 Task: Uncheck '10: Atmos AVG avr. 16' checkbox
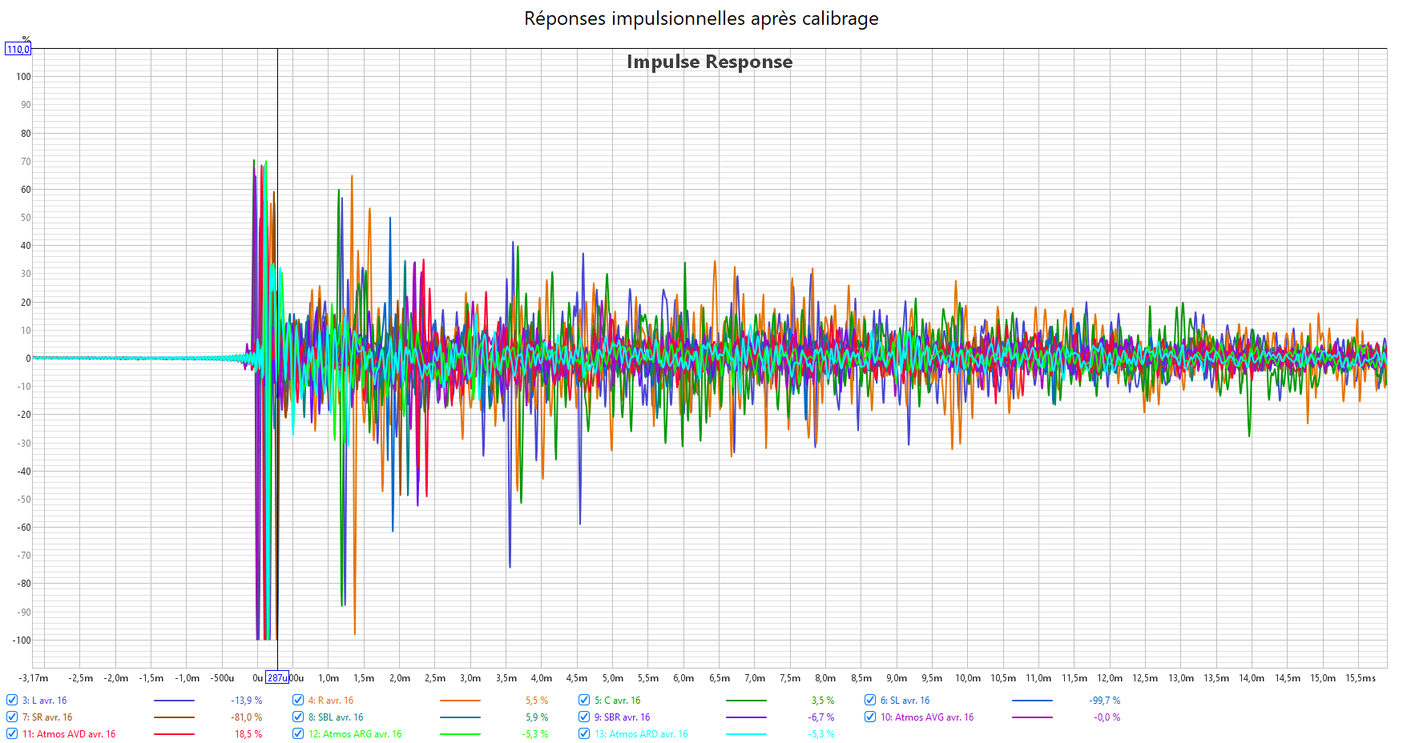click(x=870, y=717)
